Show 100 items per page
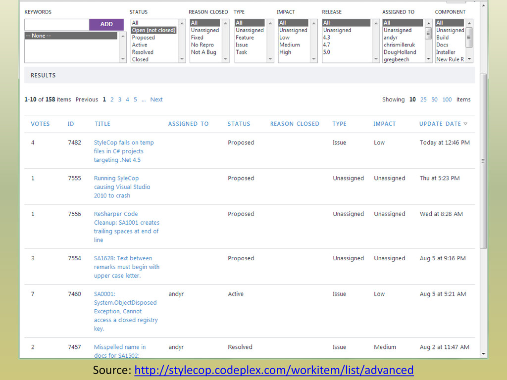Viewport: 507px width, 380px height. tap(447, 99)
